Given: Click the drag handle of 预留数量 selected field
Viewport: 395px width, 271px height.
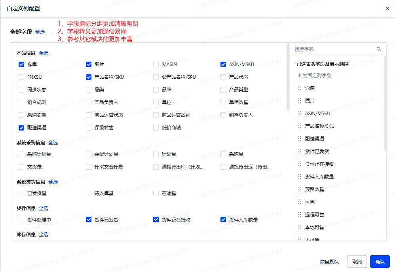Looking at the screenshot, I should click(x=300, y=189).
